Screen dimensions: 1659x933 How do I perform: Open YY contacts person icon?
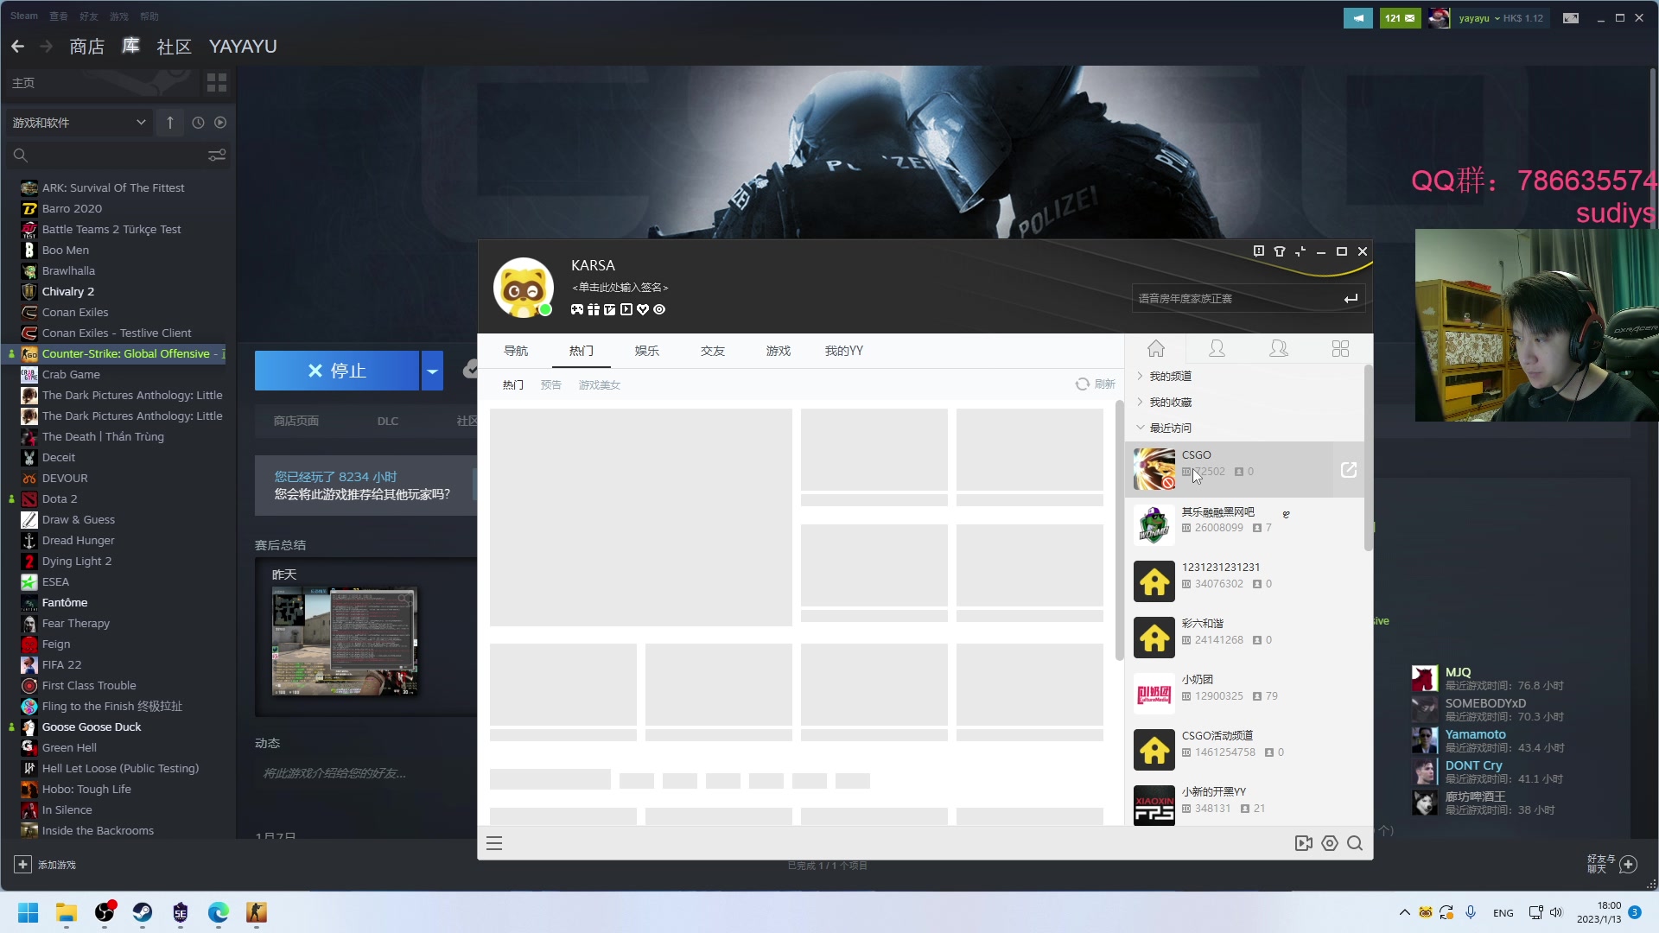tap(1217, 349)
